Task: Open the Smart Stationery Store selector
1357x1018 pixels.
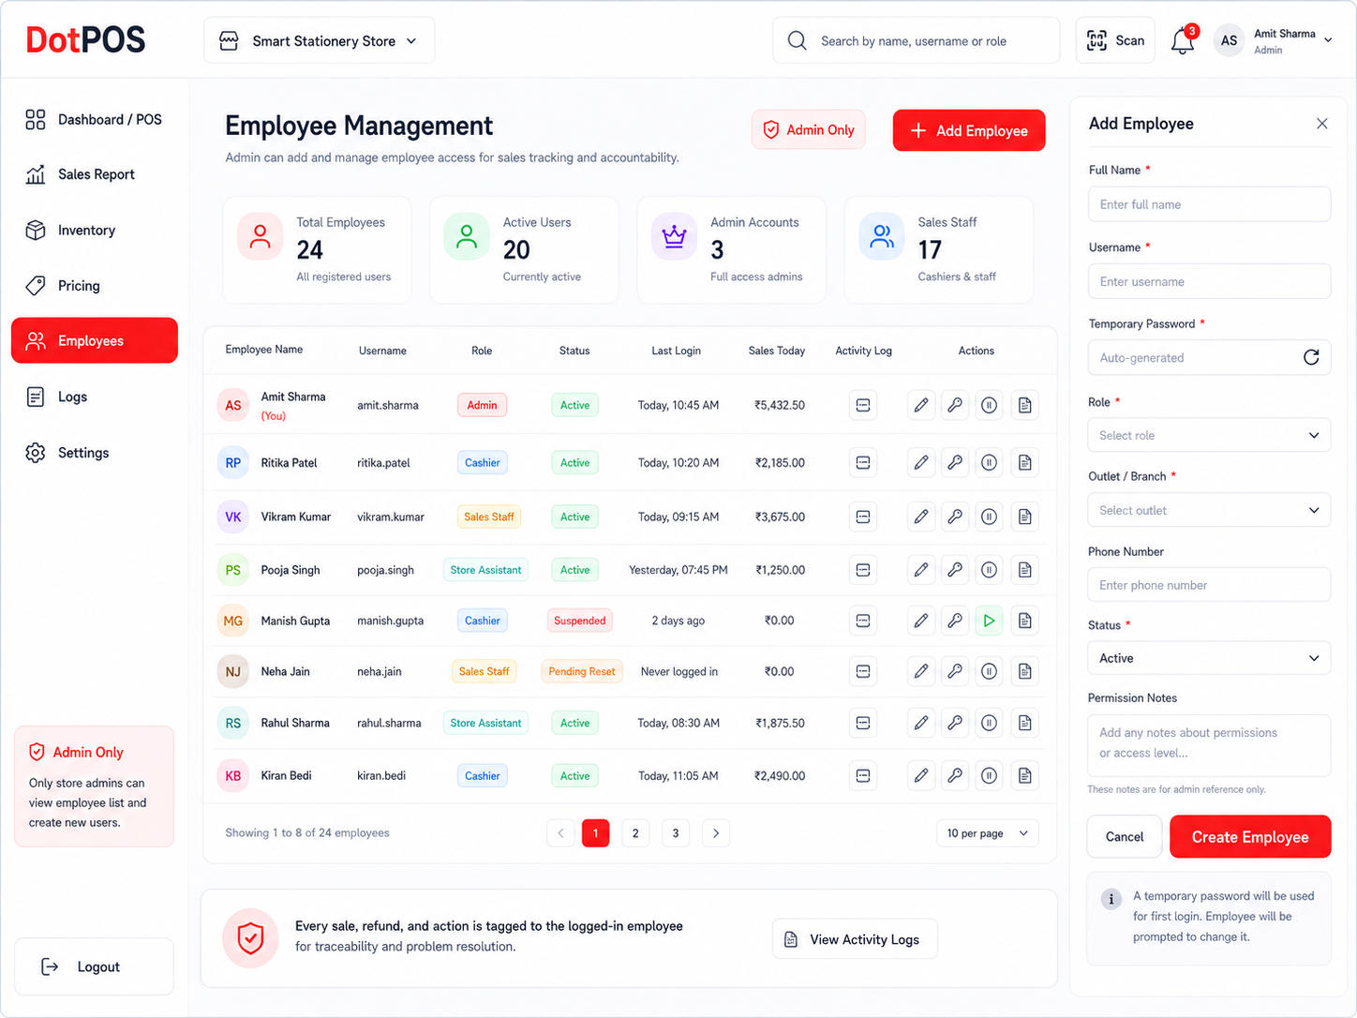Action: pyautogui.click(x=320, y=40)
